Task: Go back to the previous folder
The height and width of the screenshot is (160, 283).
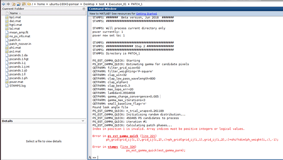Action: [3, 4]
